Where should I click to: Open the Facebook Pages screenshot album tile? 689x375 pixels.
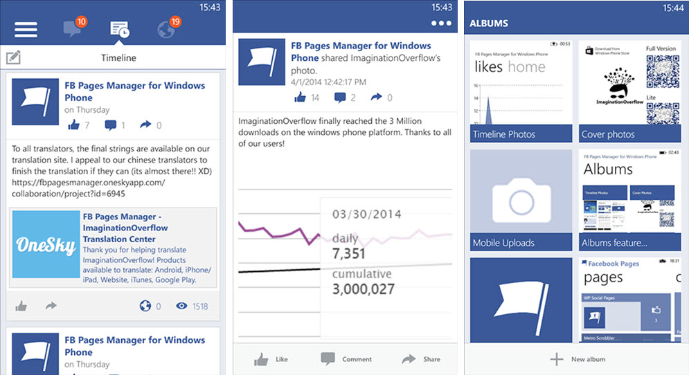(629, 300)
